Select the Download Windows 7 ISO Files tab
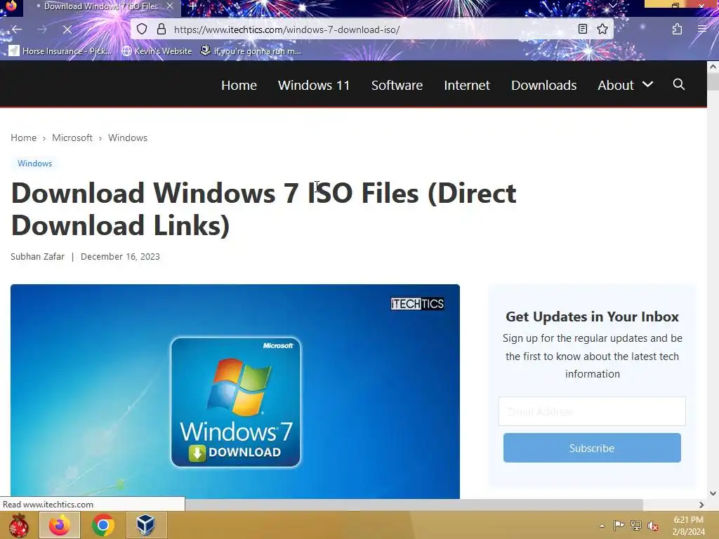719x539 pixels. [x=101, y=6]
